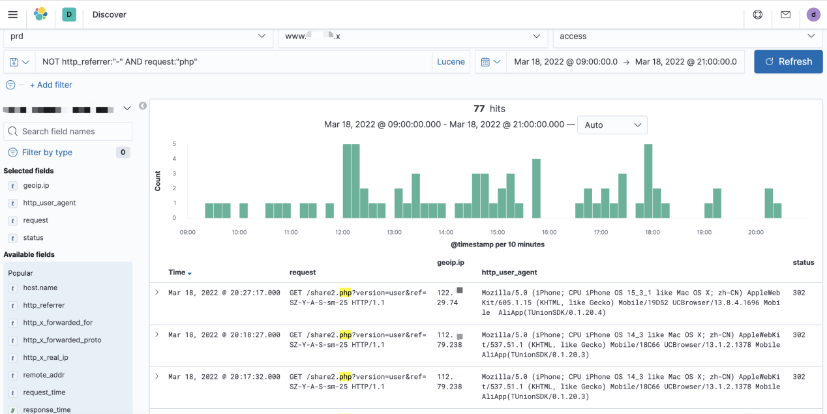This screenshot has height=414, width=827.
Task: Open the Auto interval dropdown
Action: 612,125
